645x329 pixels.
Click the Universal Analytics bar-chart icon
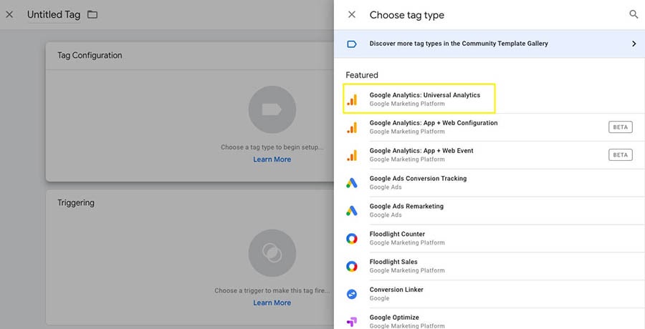pyautogui.click(x=352, y=100)
